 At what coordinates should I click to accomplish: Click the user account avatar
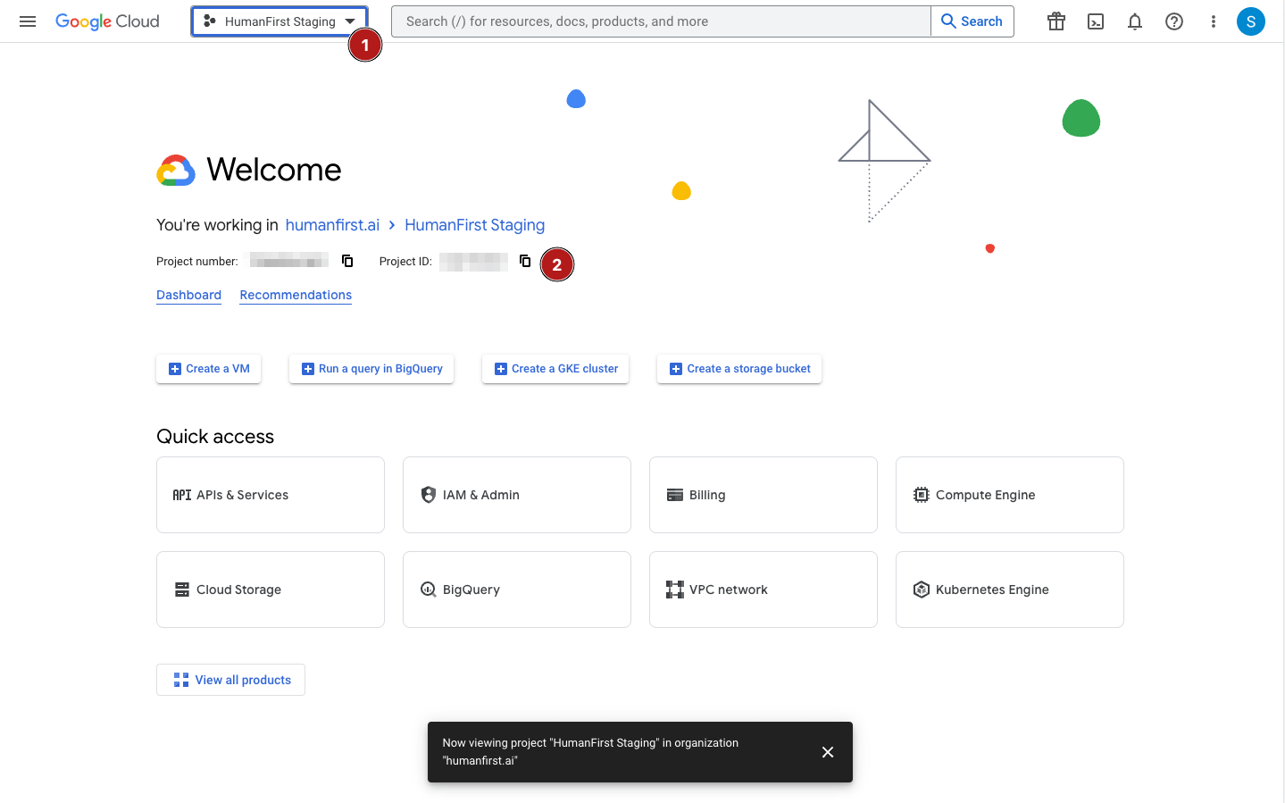[x=1250, y=21]
